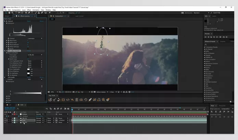Image resolution: width=238 pixels, height=140 pixels.
Task: Open the File menu
Action: [5, 10]
